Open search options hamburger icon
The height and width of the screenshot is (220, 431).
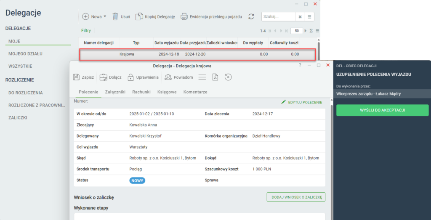309,17
